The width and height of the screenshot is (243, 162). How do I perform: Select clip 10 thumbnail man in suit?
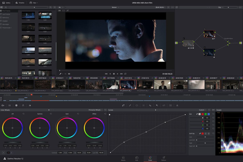[162, 84]
